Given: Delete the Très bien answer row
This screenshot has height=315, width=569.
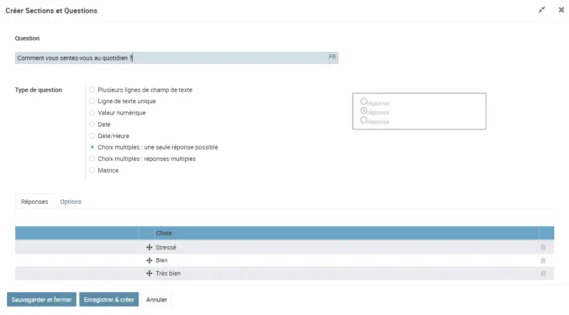Looking at the screenshot, I should [543, 273].
